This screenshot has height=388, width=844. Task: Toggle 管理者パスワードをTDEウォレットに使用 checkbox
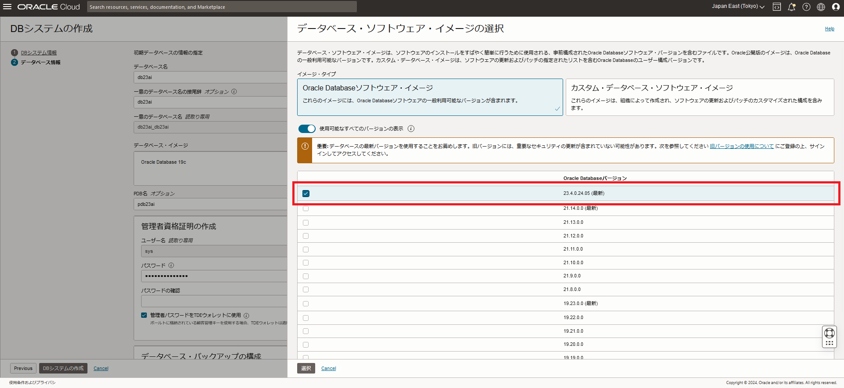click(x=144, y=315)
